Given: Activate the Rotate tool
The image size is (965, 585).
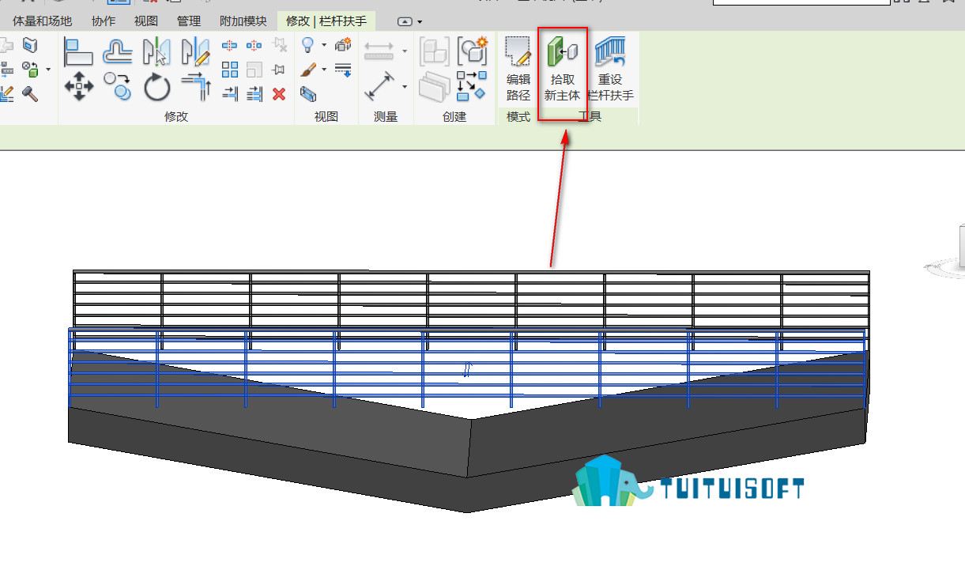Looking at the screenshot, I should pos(157,85).
